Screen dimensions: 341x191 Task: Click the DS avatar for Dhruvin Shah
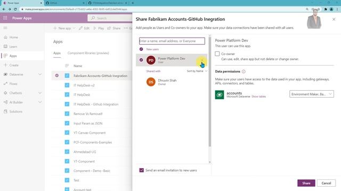click(x=151, y=82)
